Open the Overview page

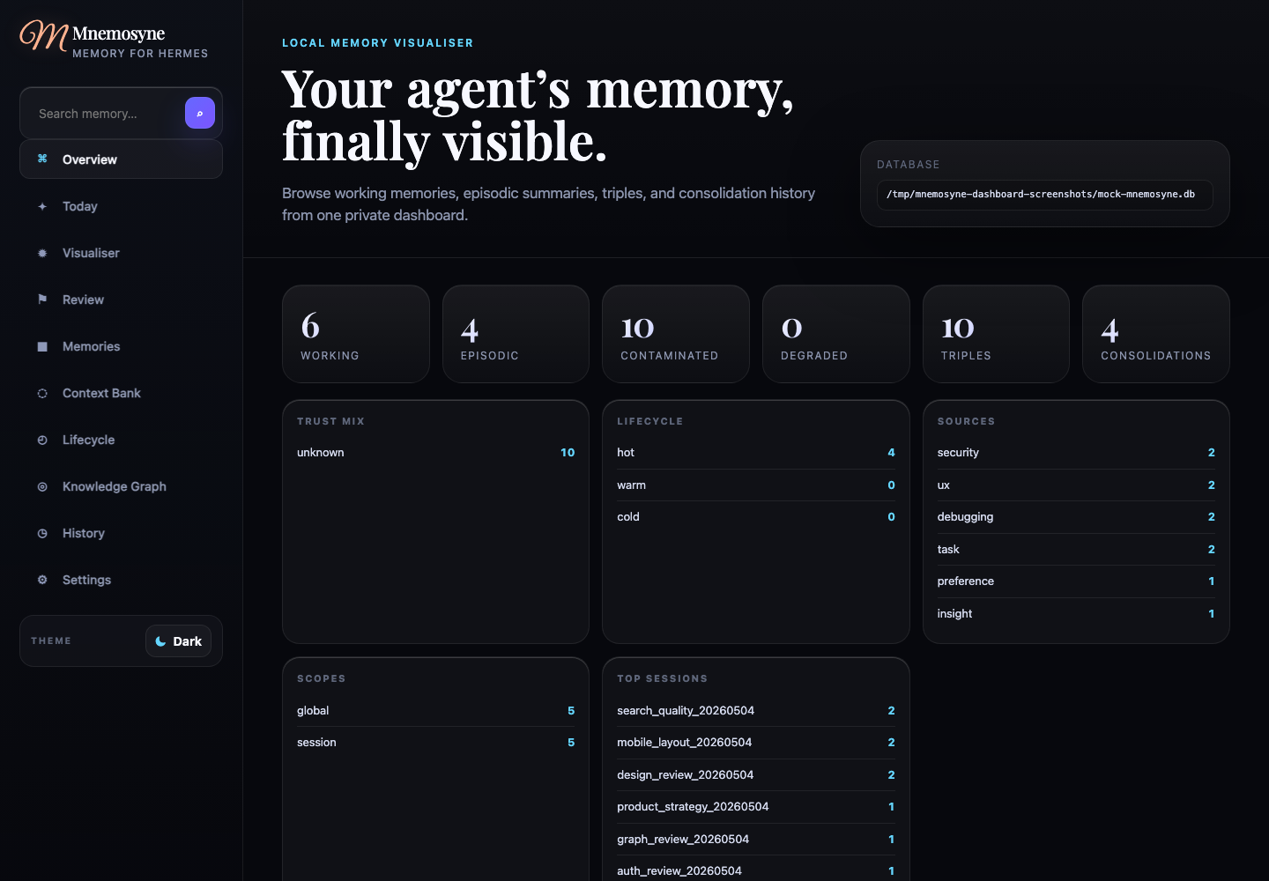[121, 159]
